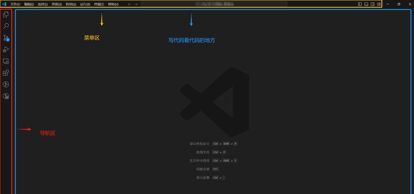Open the 运行(R) menu
This screenshot has height=194, width=414.
[x=85, y=4]
